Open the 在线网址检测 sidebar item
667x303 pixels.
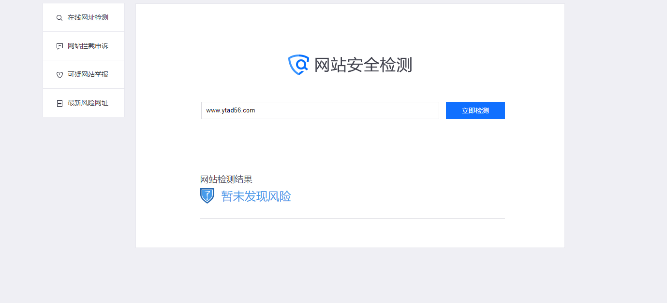84,18
